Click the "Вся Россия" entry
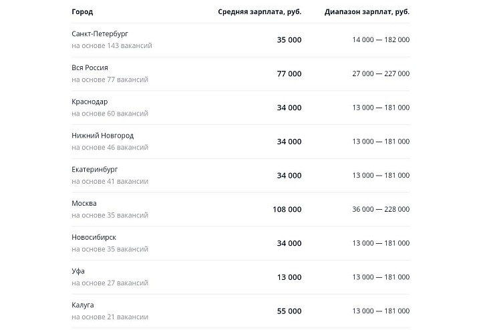 (90, 67)
